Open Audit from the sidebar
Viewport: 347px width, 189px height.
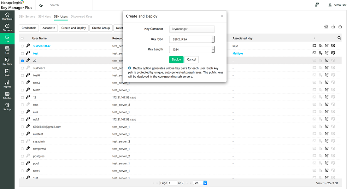point(7,73)
